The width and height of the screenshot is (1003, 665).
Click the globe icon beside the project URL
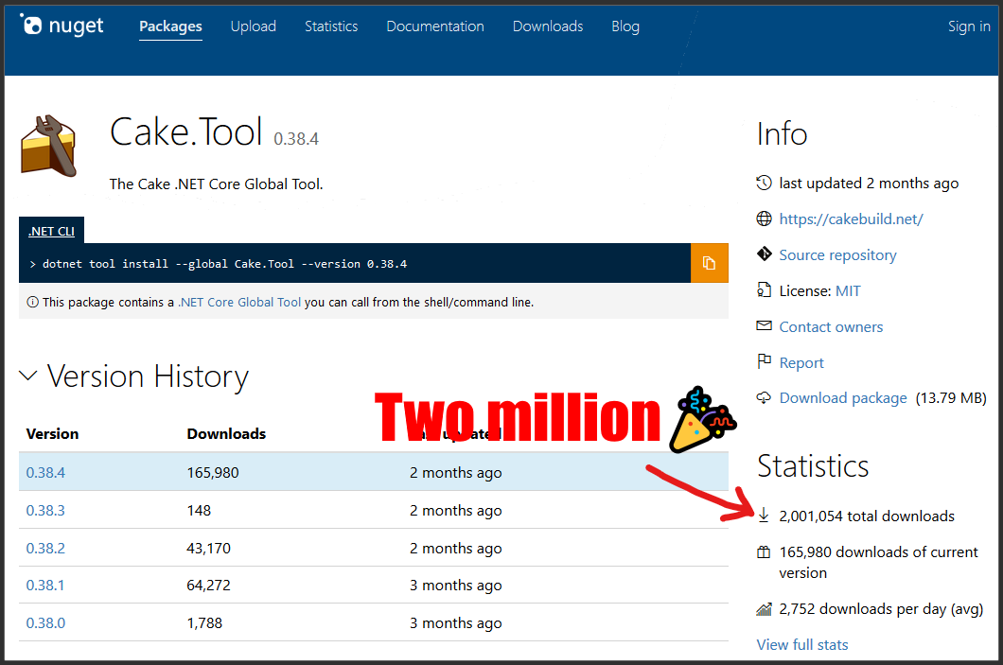[764, 219]
